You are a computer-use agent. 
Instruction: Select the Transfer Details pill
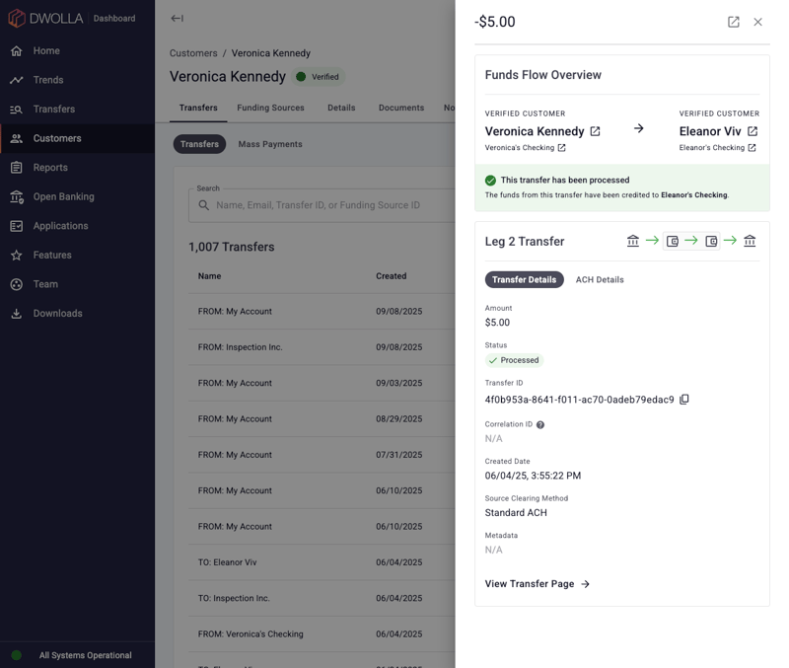(524, 280)
